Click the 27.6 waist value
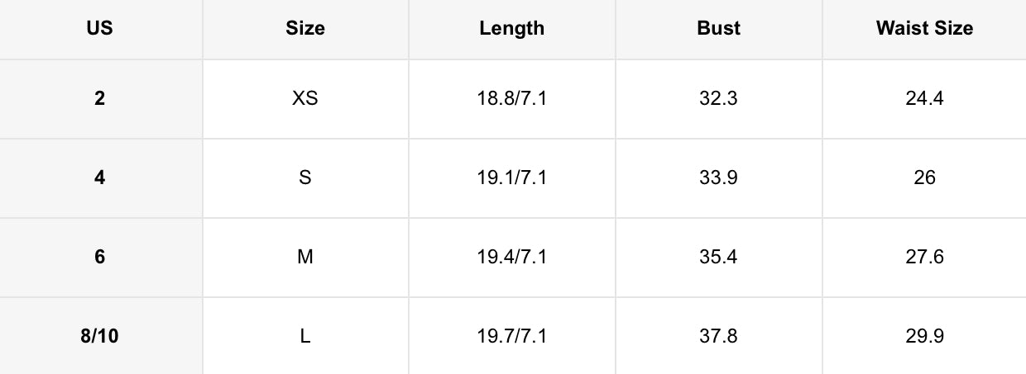 point(924,258)
